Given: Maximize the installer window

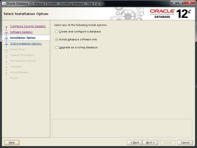Looking at the screenshot, I should [181, 2].
